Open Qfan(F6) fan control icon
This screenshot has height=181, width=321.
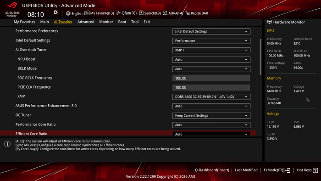point(118,13)
